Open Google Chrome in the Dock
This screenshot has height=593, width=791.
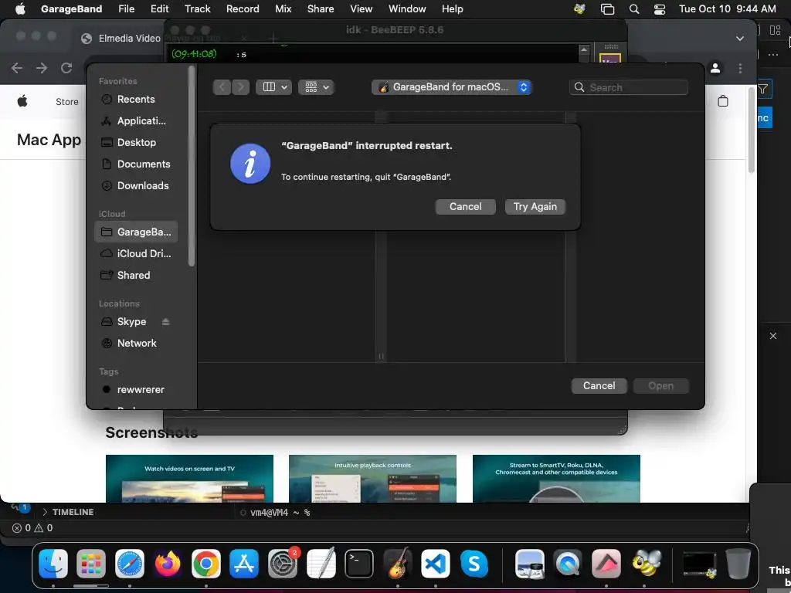coord(205,563)
